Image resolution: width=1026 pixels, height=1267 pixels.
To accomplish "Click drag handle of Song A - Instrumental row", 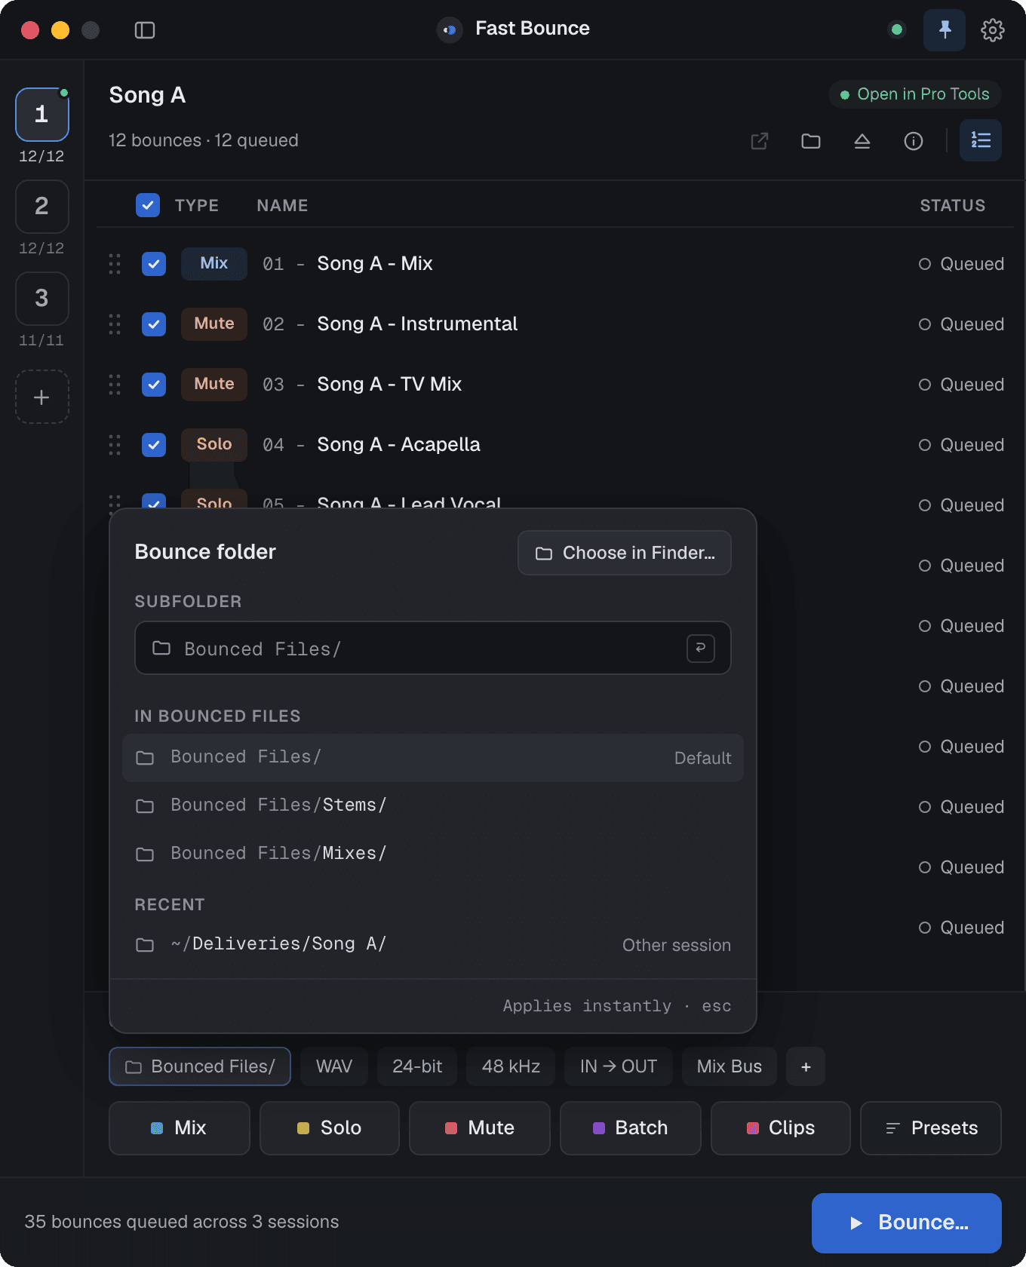I will pos(115,324).
